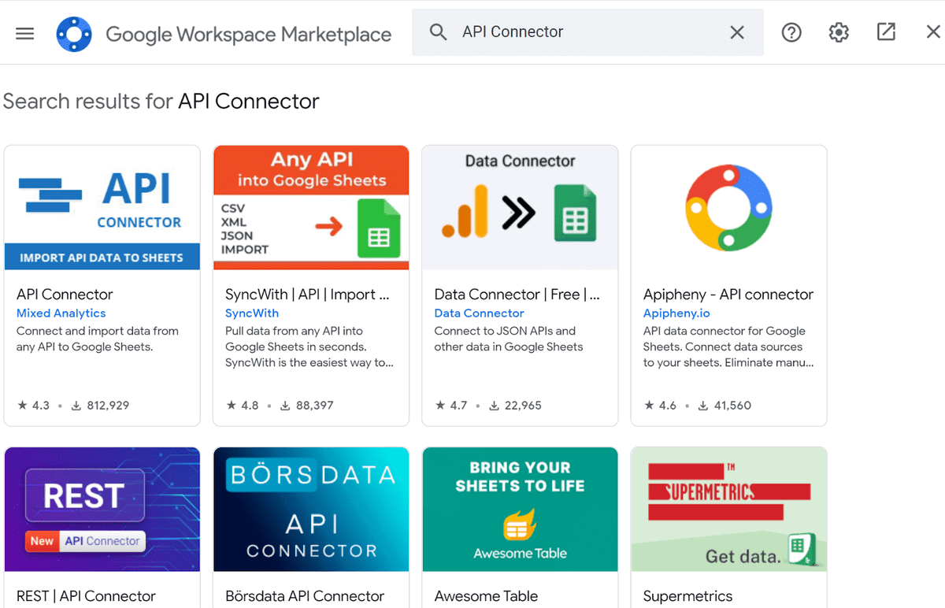945x608 pixels.
Task: Click the 4.7 star rating
Action: pyautogui.click(x=451, y=406)
